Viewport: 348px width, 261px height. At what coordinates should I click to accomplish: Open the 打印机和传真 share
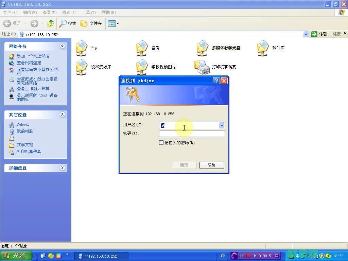202,67
